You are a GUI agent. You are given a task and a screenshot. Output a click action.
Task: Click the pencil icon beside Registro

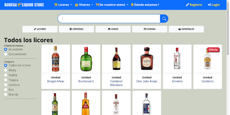(x=187, y=5)
